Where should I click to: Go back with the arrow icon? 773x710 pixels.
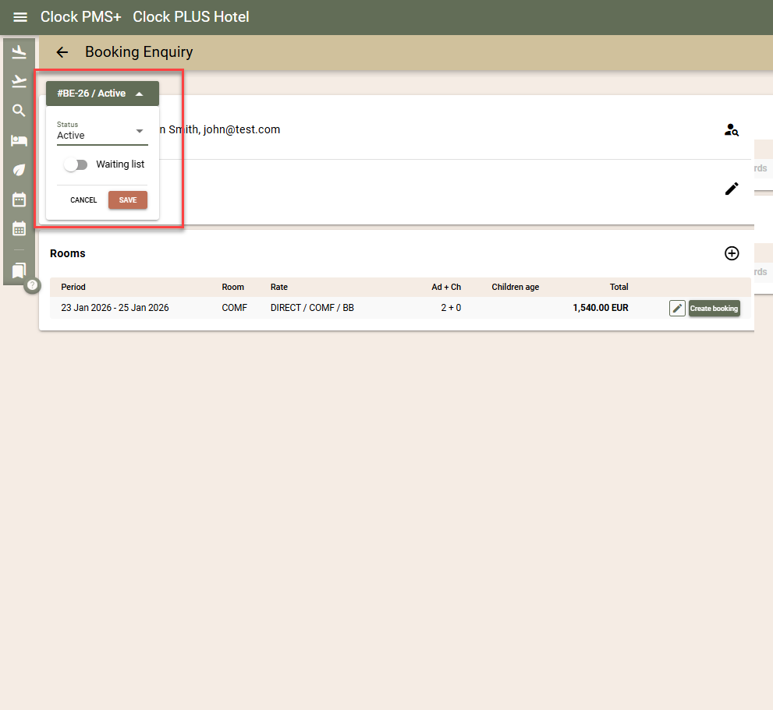[62, 52]
